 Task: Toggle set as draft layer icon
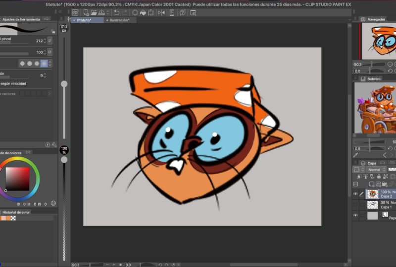click(x=372, y=177)
